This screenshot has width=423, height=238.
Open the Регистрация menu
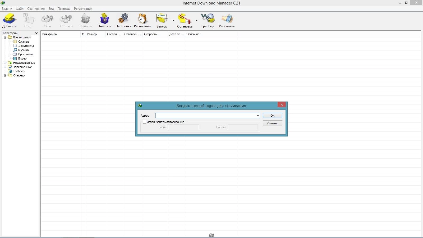click(x=83, y=9)
